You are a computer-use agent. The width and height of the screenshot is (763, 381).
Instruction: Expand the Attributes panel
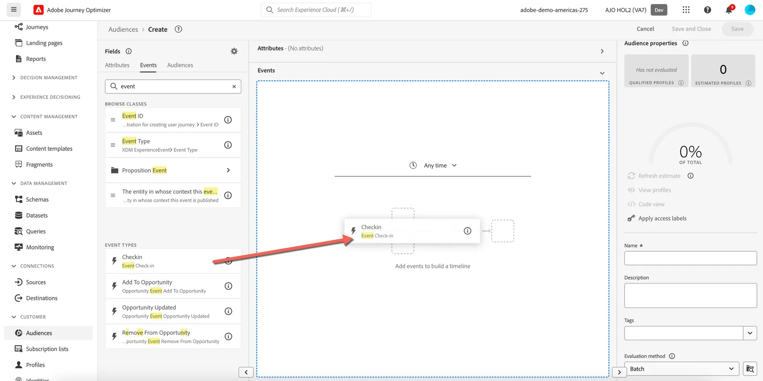click(x=602, y=51)
